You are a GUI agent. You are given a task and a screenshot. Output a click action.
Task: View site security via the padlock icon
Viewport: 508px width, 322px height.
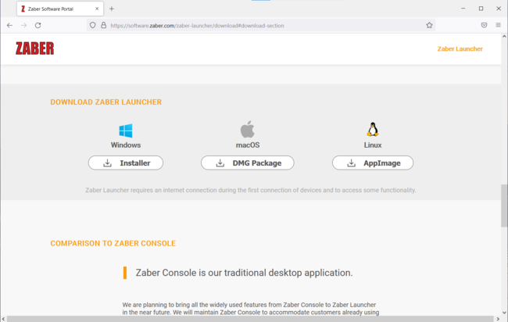pyautogui.click(x=102, y=25)
